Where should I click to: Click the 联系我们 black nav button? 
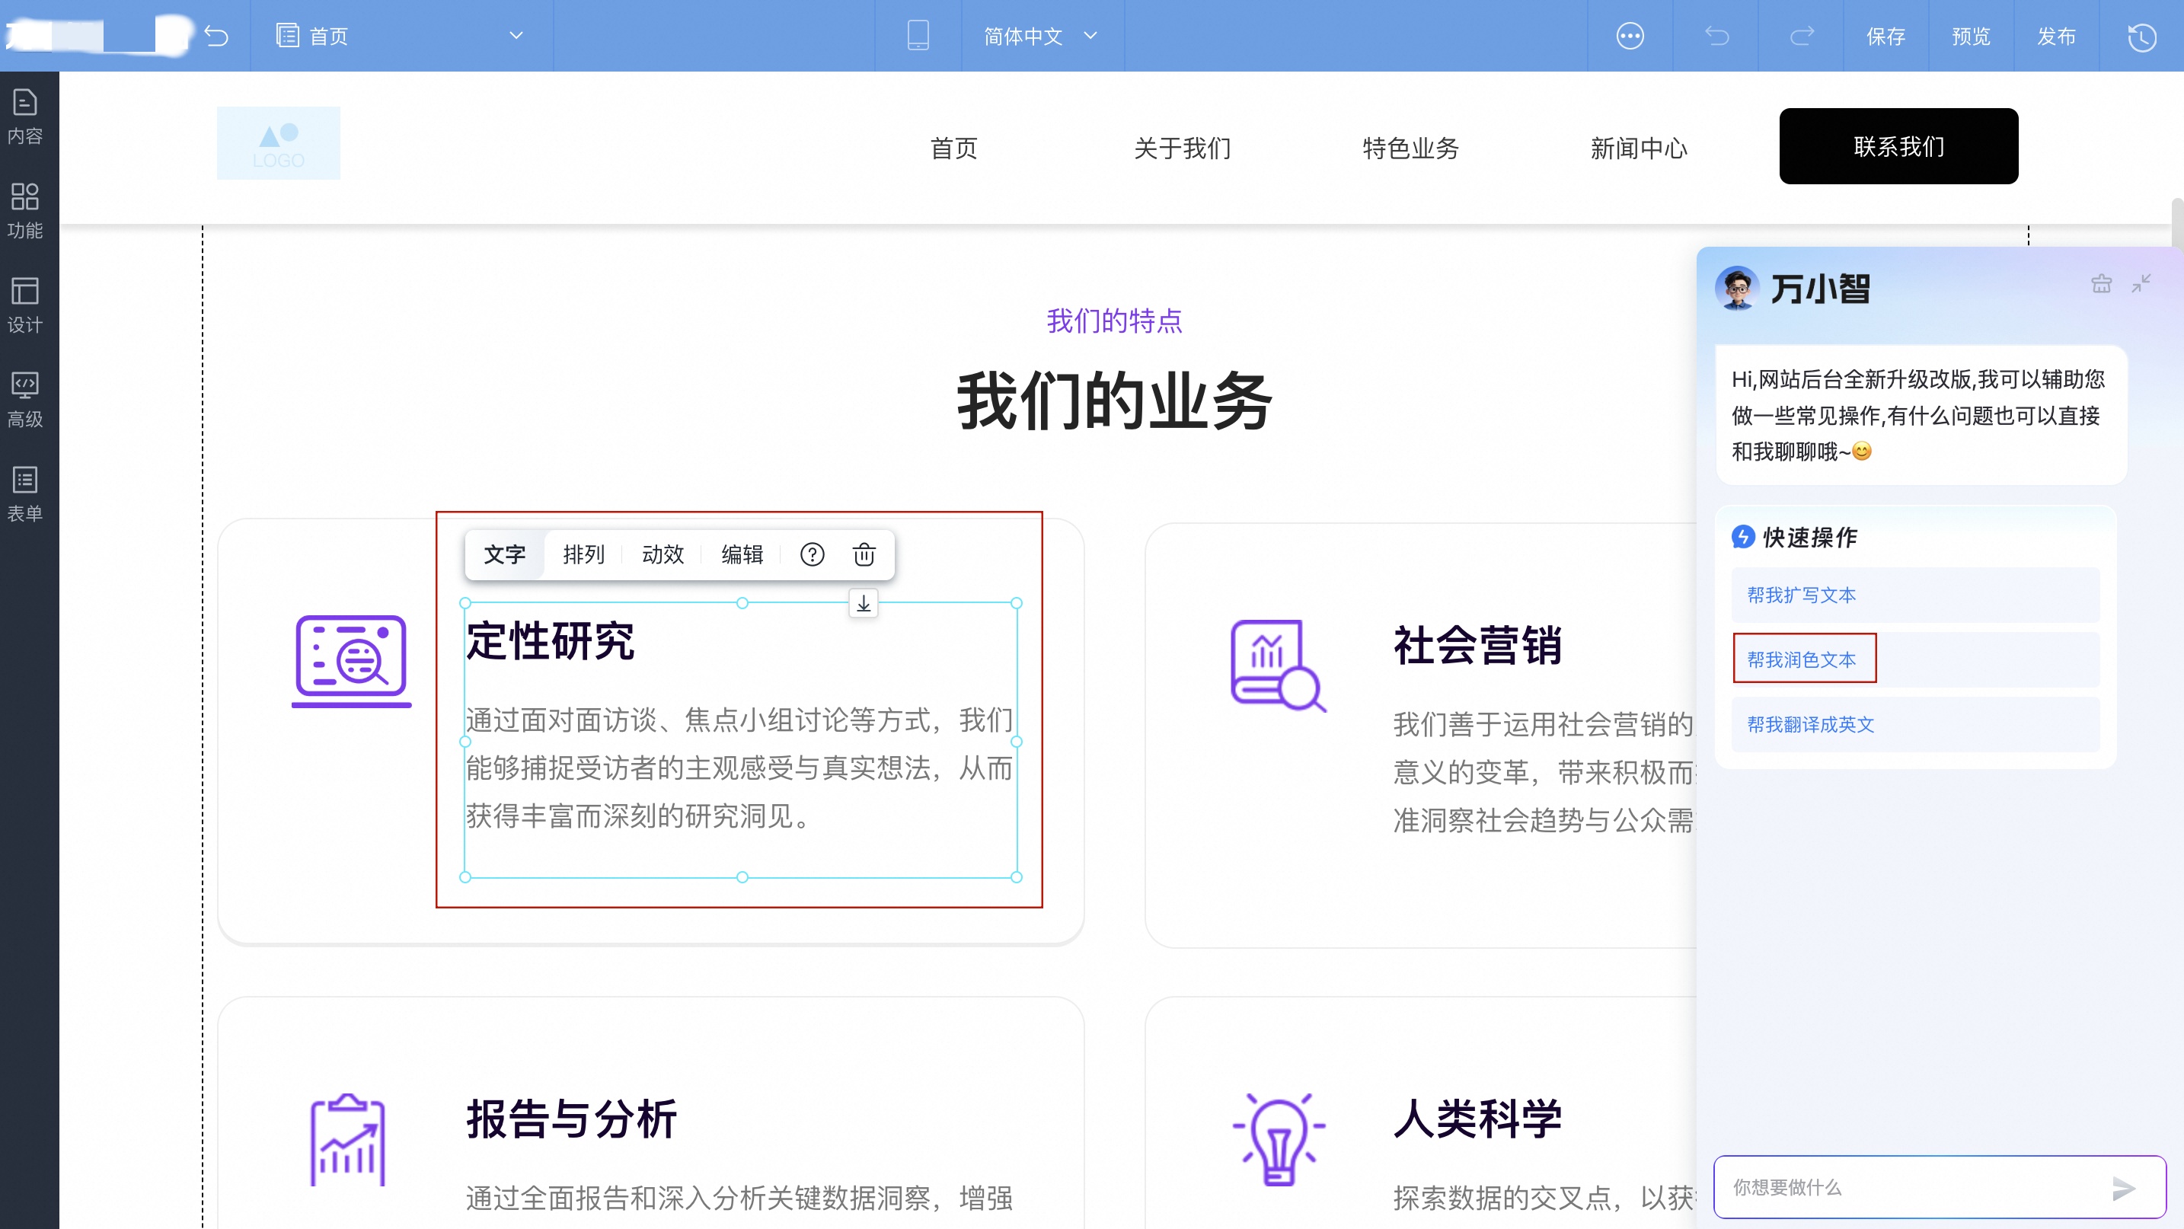1898,145
